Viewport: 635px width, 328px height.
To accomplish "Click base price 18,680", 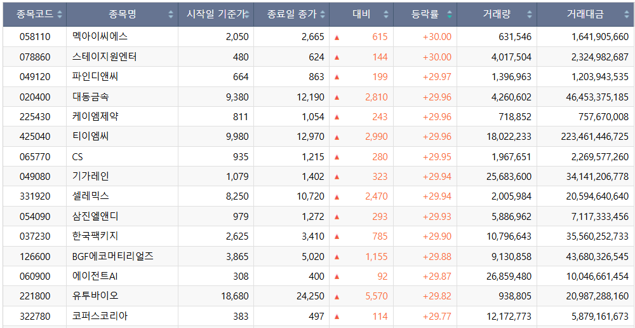I will pyautogui.click(x=235, y=296).
